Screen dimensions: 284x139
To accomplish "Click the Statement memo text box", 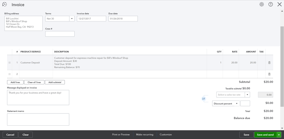I will point(38,119).
